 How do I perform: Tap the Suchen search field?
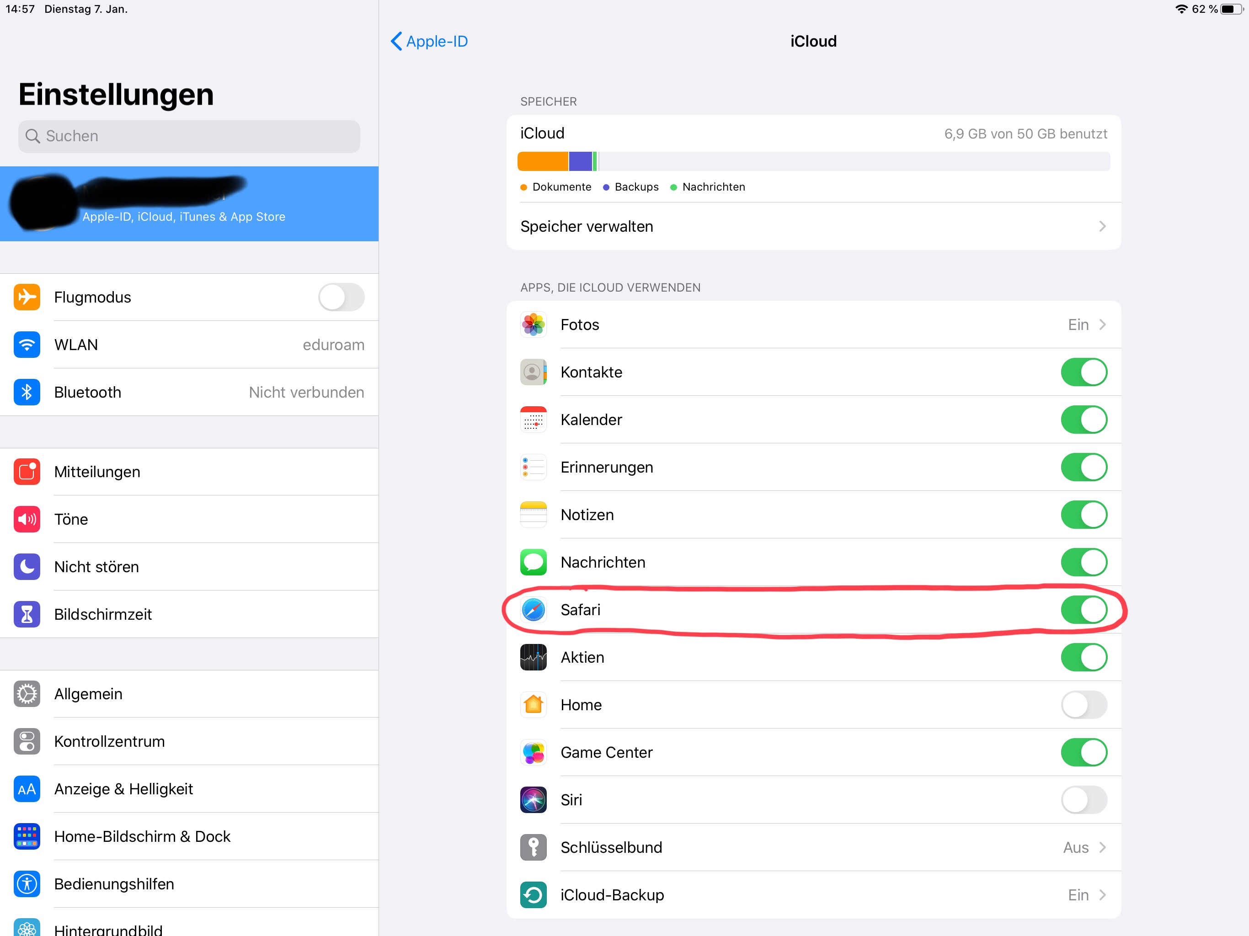tap(189, 136)
